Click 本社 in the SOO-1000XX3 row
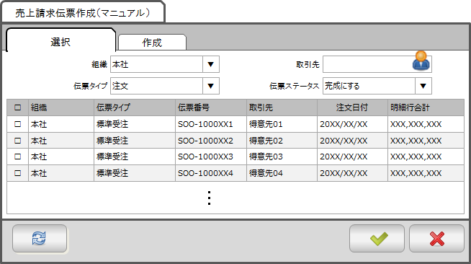This screenshot has width=471, height=264. point(61,157)
